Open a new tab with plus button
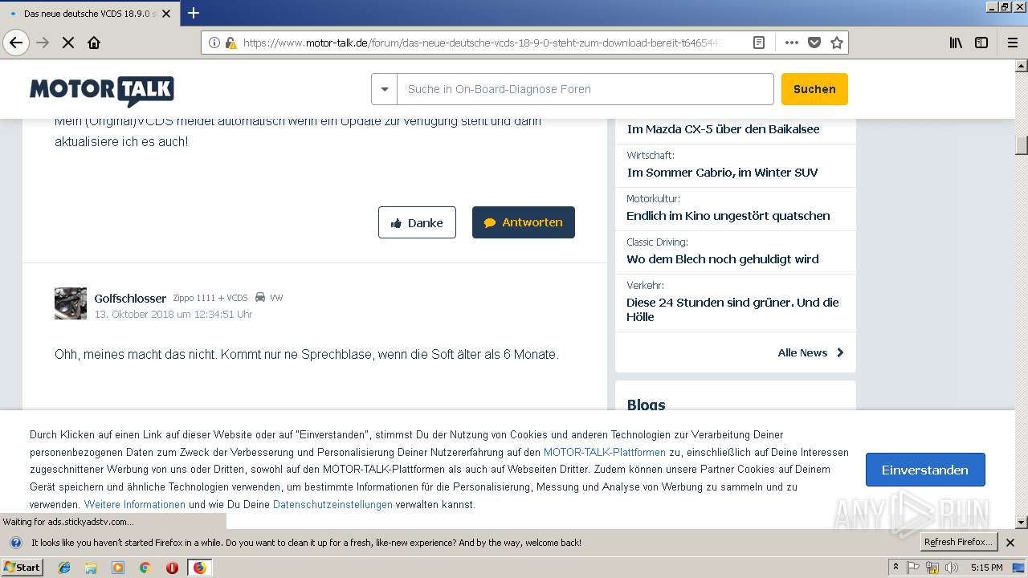1028x578 pixels. click(194, 13)
